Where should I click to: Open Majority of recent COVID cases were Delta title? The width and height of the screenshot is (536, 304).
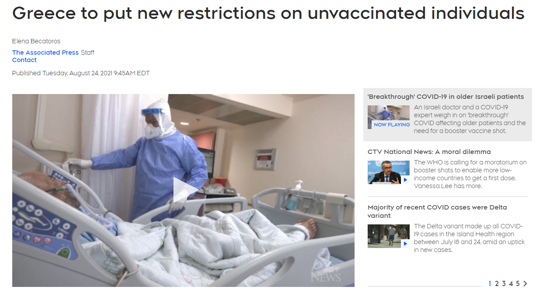point(437,211)
